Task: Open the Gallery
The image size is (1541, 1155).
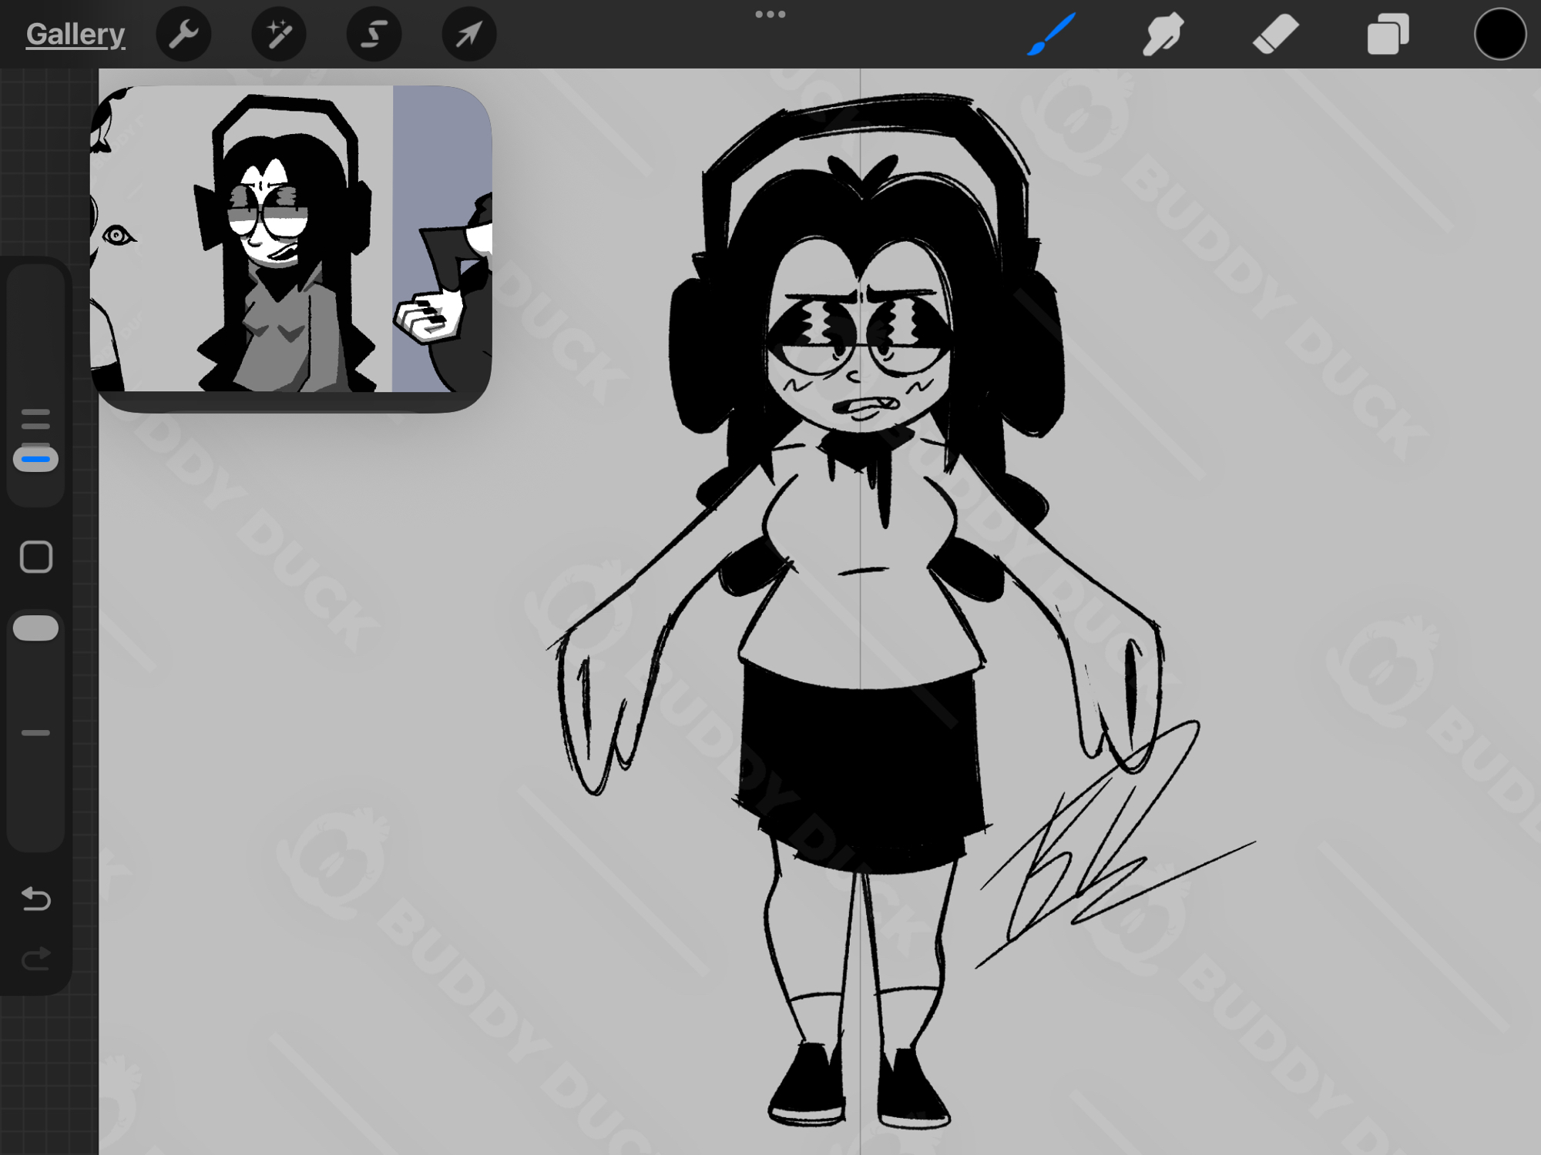Action: point(75,35)
